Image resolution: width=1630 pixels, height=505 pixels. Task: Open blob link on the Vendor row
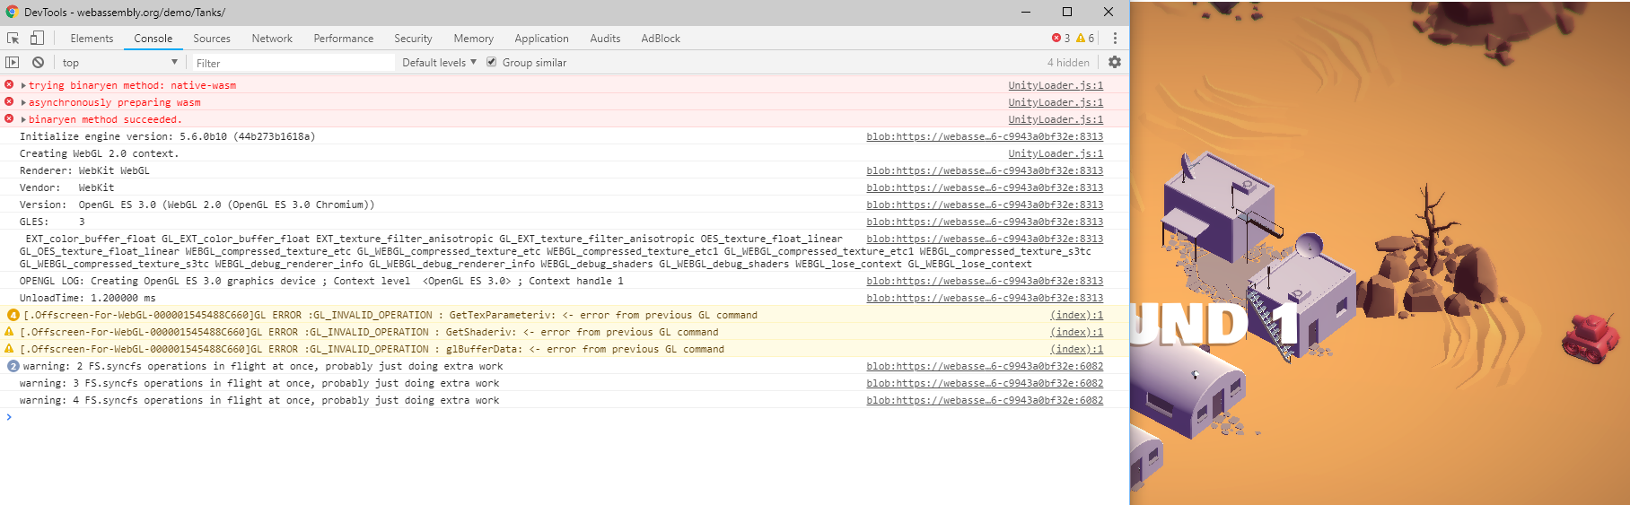pos(985,187)
